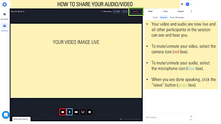Click the Say the Word session title

16,12
